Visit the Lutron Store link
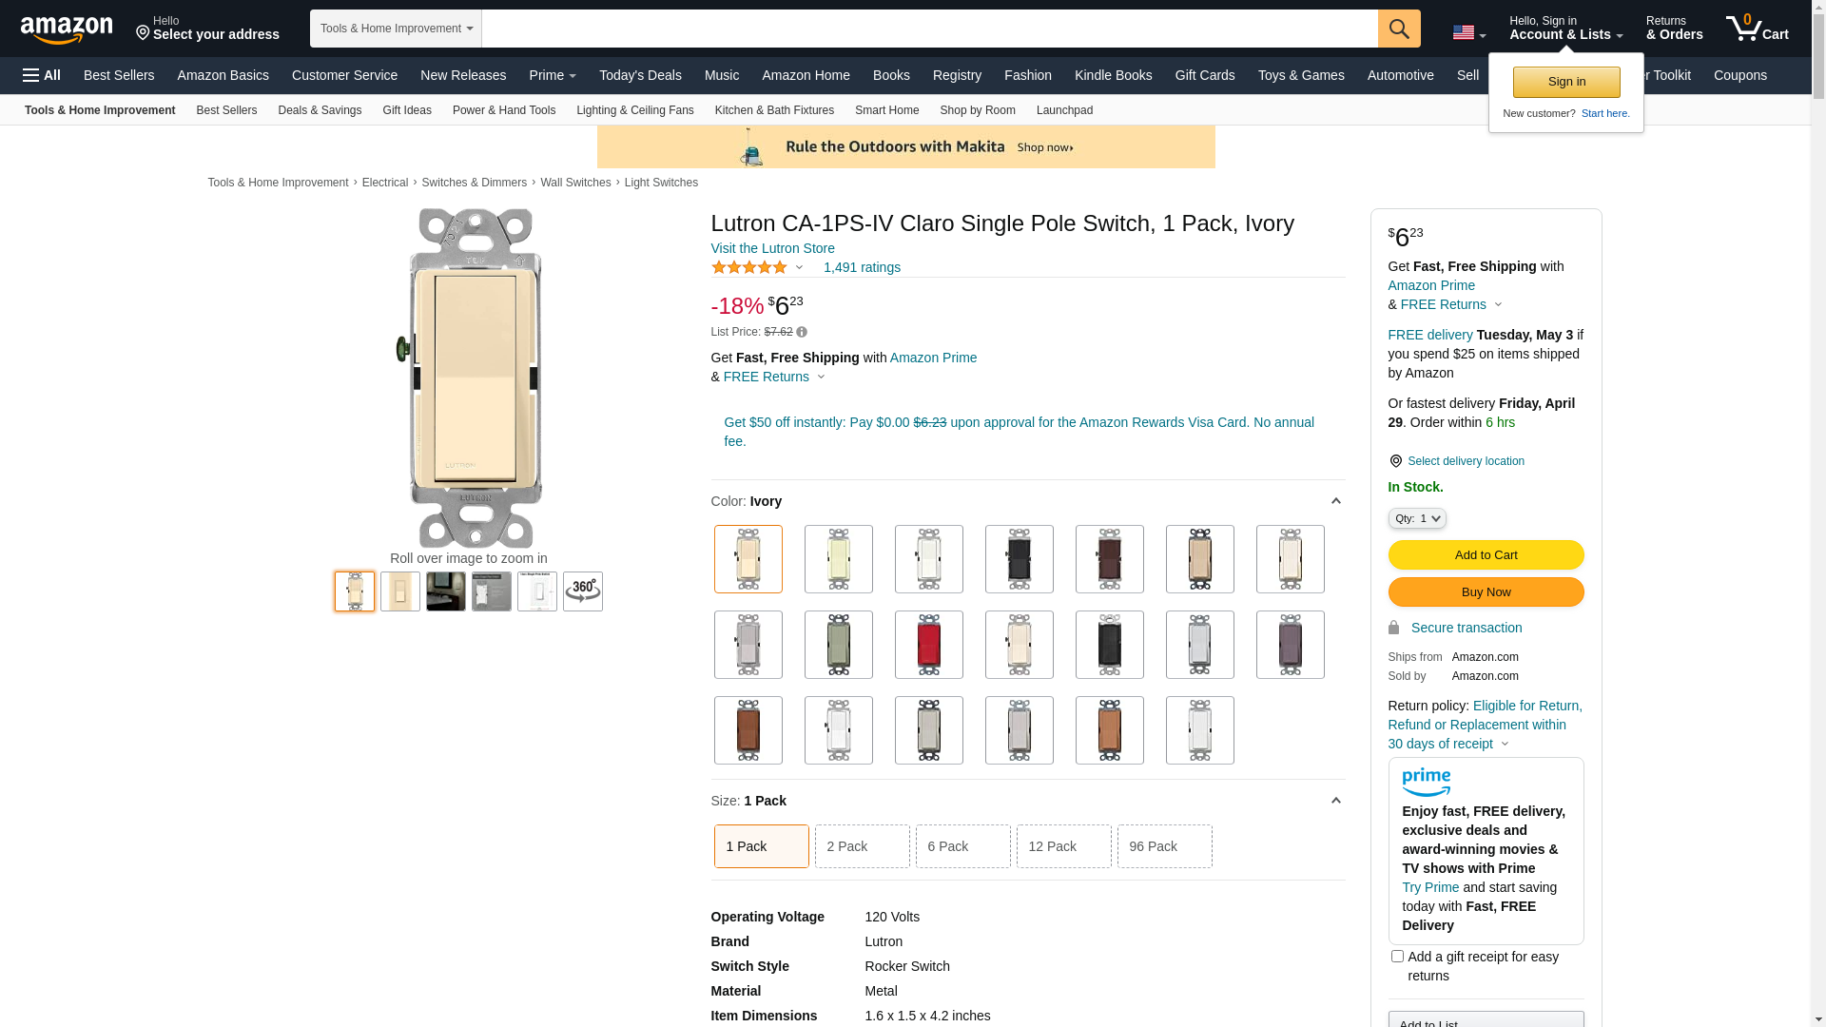 tap(772, 248)
